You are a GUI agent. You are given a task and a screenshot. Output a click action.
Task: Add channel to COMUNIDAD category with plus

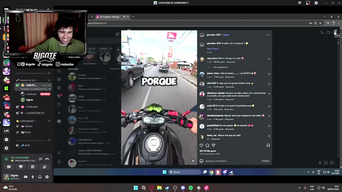coord(49,121)
